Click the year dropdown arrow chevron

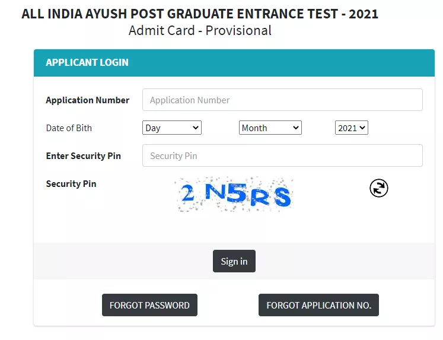tap(362, 128)
